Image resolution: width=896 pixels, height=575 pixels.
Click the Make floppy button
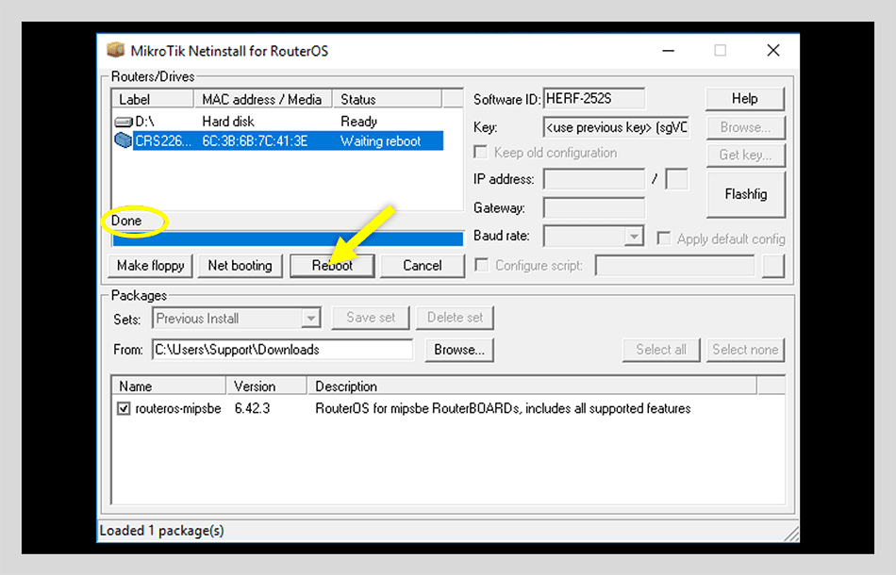(150, 266)
